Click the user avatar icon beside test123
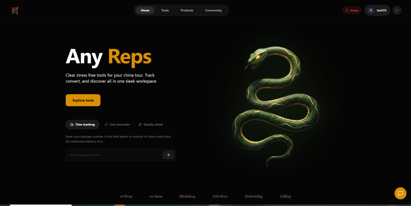 point(371,10)
